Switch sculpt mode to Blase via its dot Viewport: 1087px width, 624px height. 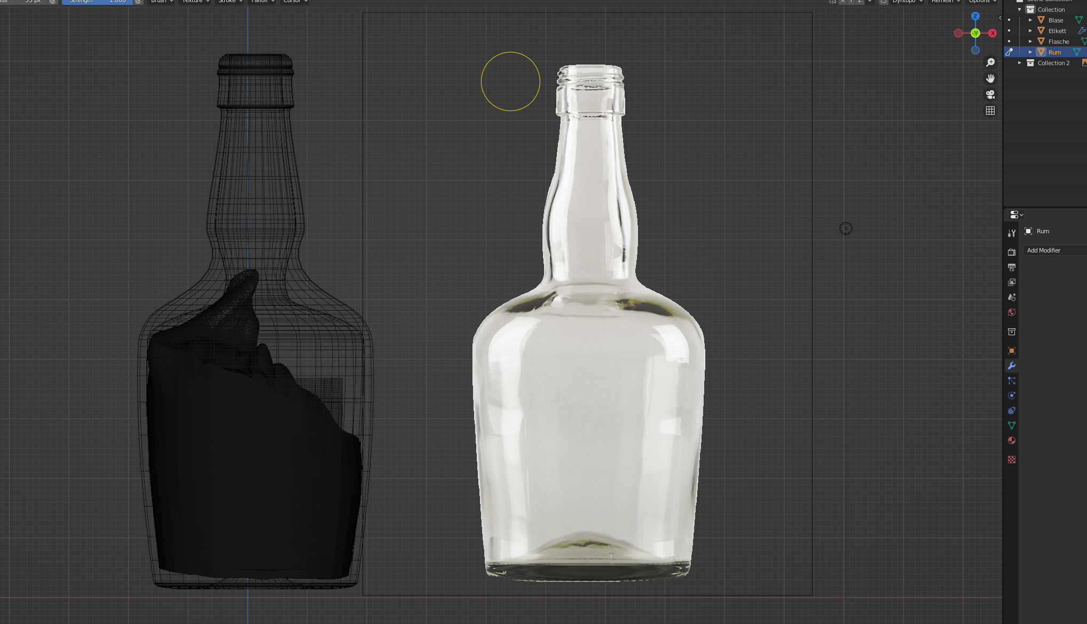[x=1009, y=20]
